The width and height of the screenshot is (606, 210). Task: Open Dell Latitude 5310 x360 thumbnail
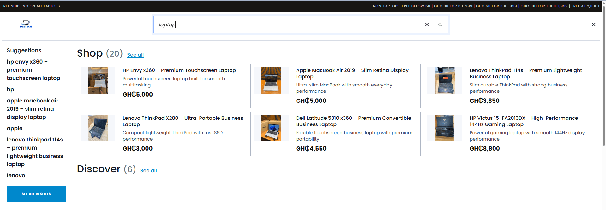[271, 128]
